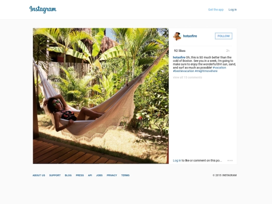Open the #mightmovehere hashtag
The height and width of the screenshot is (204, 272).
206,71
